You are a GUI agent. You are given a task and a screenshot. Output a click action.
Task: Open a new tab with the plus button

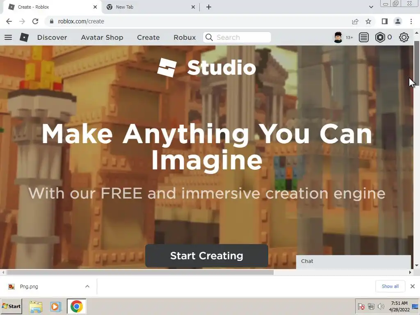coord(209,7)
